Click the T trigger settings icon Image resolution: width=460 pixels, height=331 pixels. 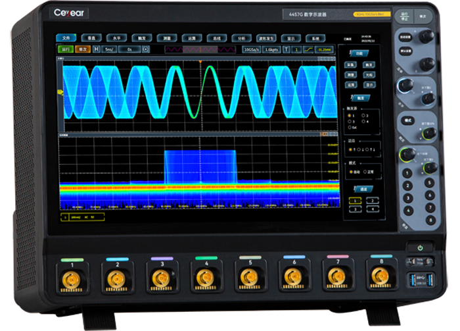pos(287,49)
